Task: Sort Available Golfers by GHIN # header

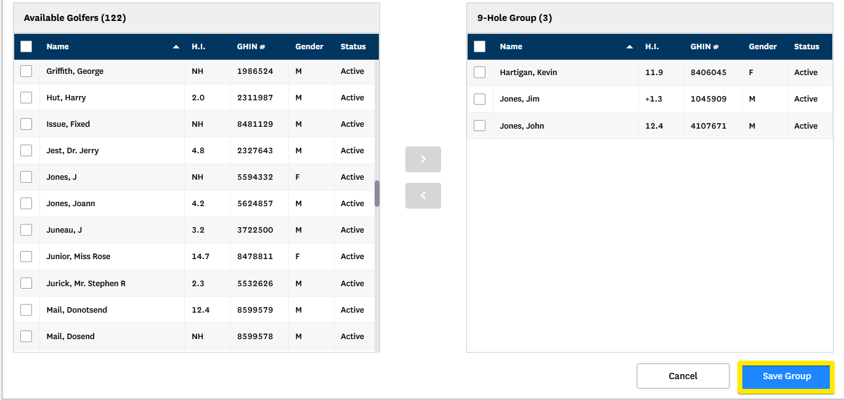Action: click(252, 47)
